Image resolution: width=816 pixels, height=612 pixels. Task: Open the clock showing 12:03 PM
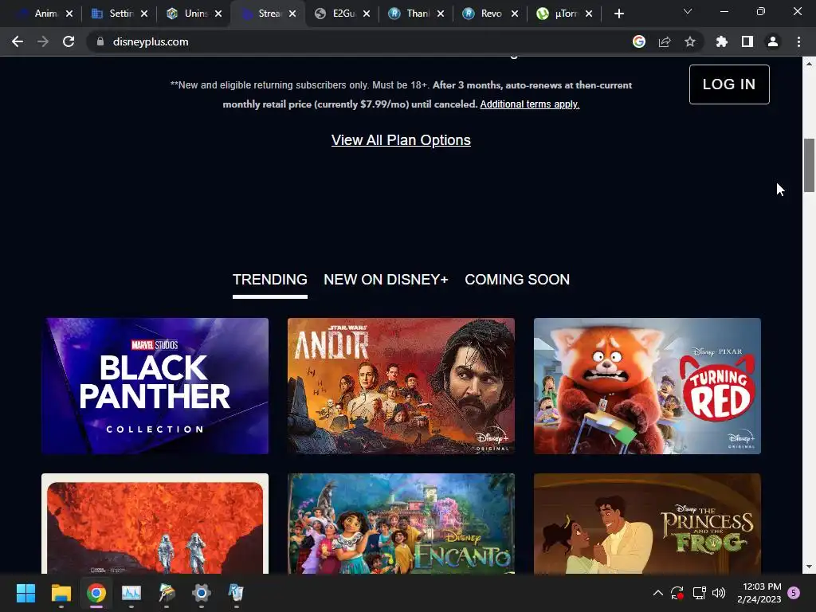pos(759,593)
